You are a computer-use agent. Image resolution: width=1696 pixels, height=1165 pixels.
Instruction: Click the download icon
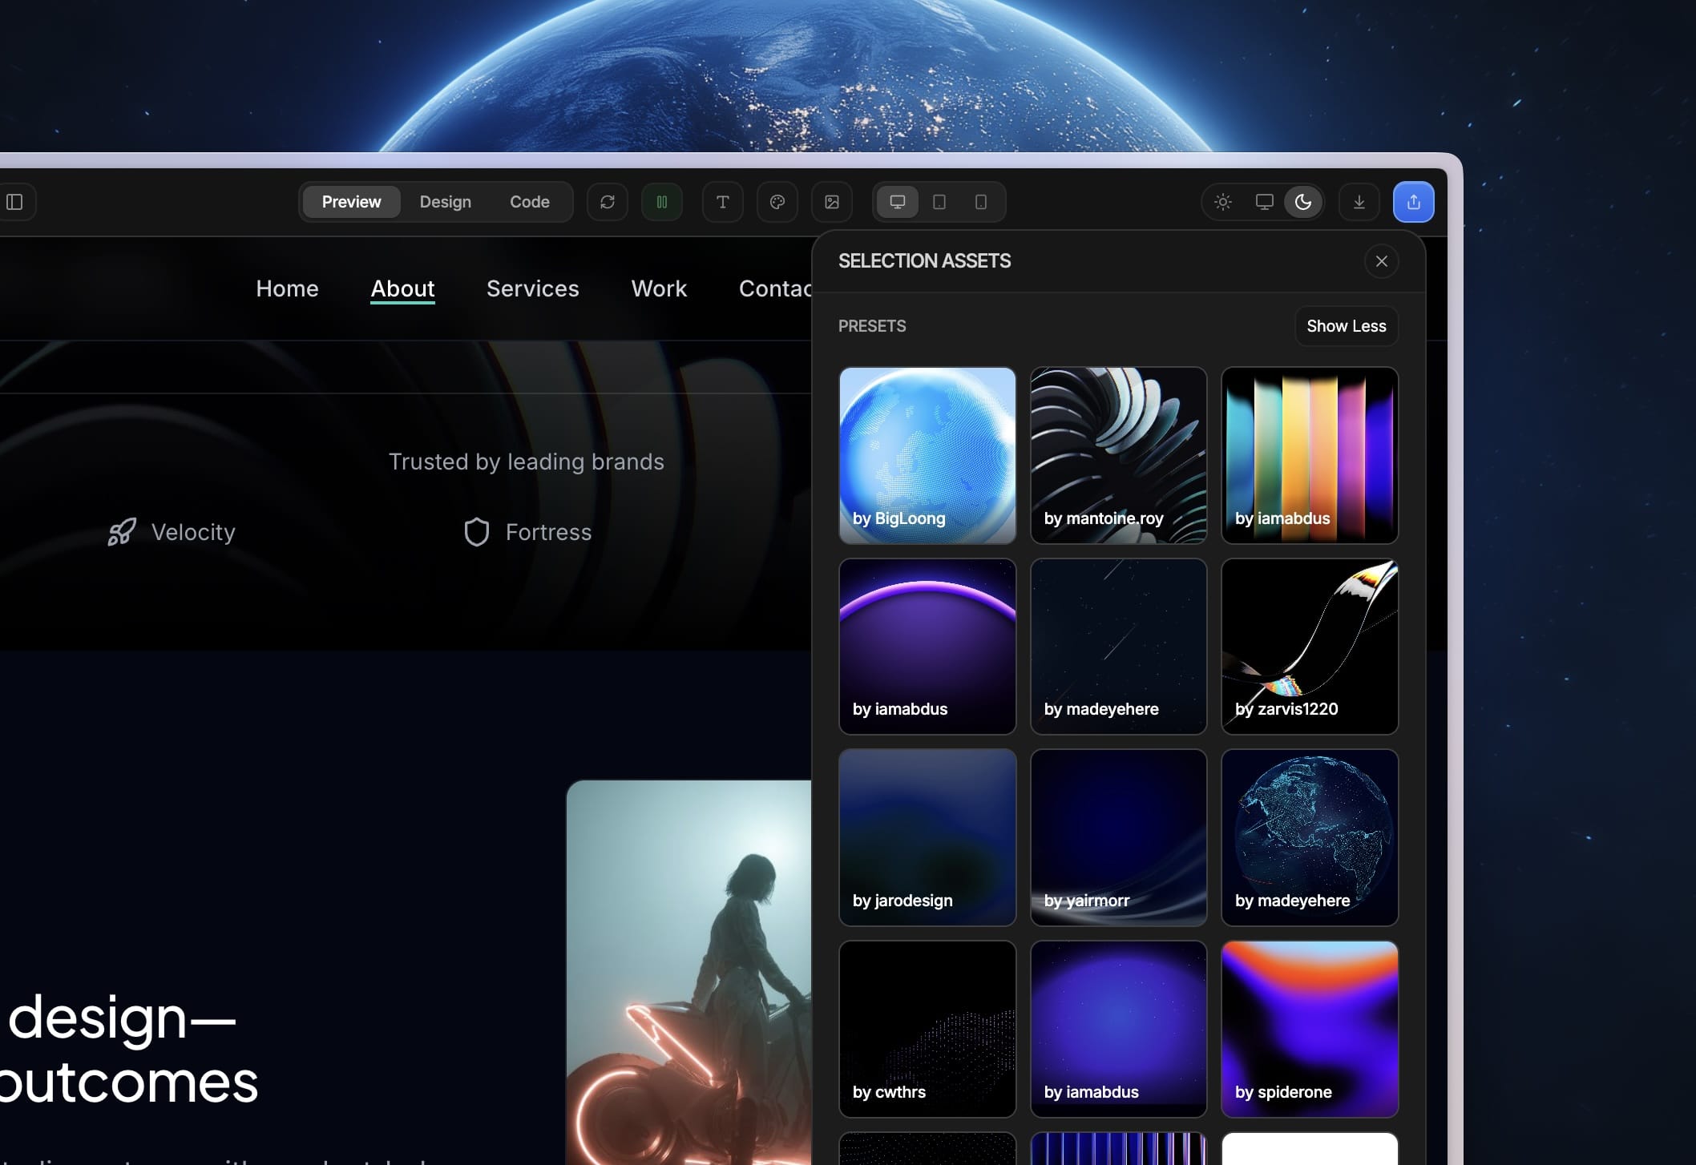[1359, 202]
